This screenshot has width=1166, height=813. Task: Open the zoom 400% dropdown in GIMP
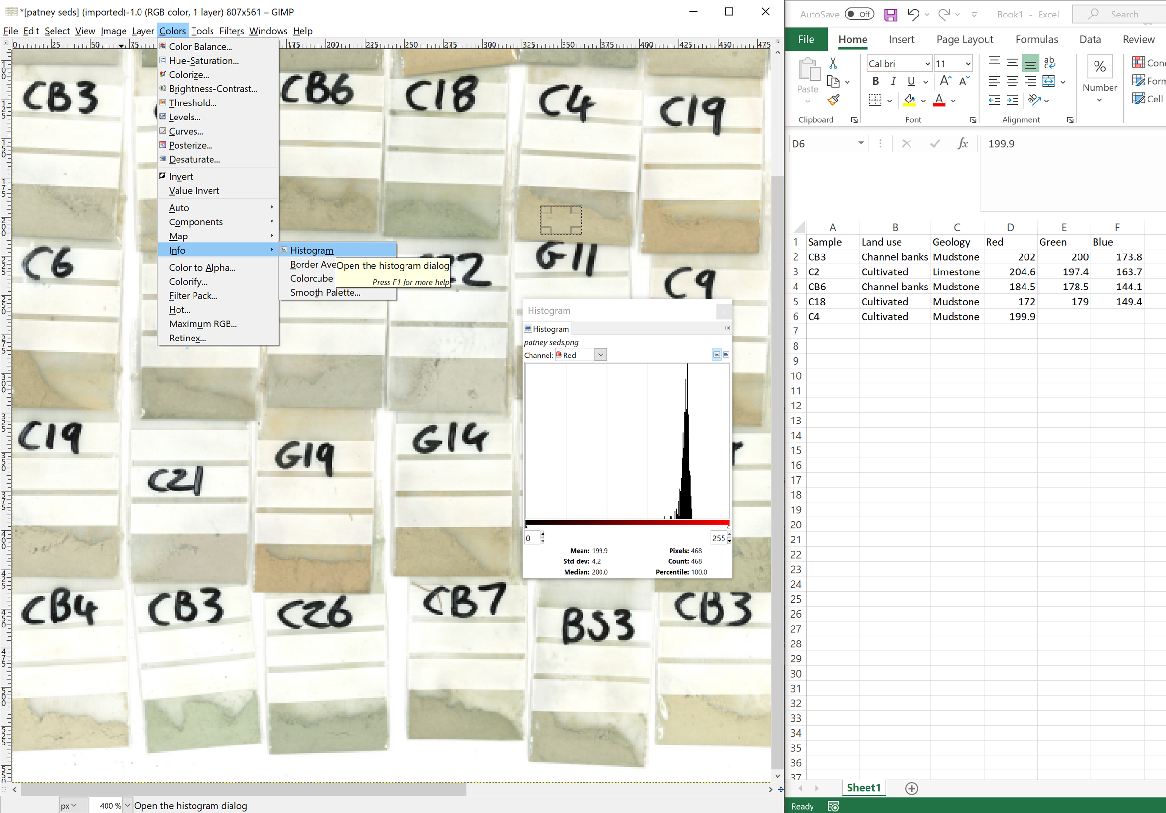[127, 805]
